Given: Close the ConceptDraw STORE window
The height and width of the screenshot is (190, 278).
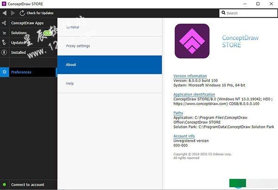Looking at the screenshot, I should (x=271, y=4).
